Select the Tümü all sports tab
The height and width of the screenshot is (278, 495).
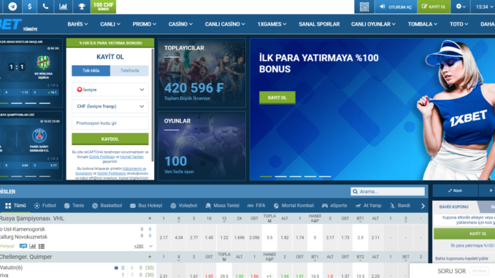tap(15, 206)
